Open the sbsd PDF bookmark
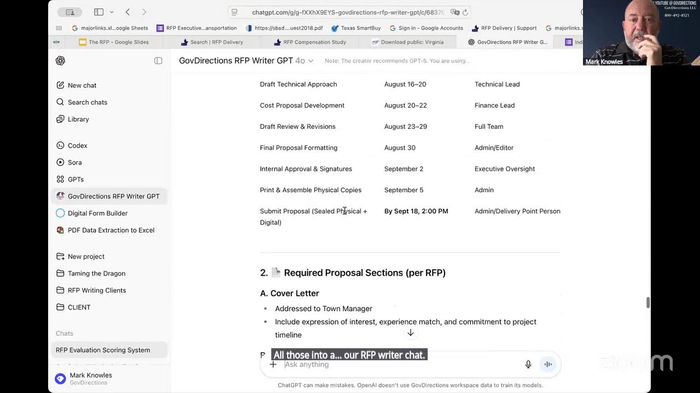Image resolution: width=700 pixels, height=393 pixels. [284, 28]
